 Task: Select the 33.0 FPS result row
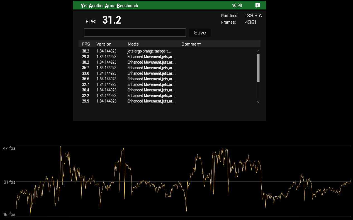coord(168,73)
